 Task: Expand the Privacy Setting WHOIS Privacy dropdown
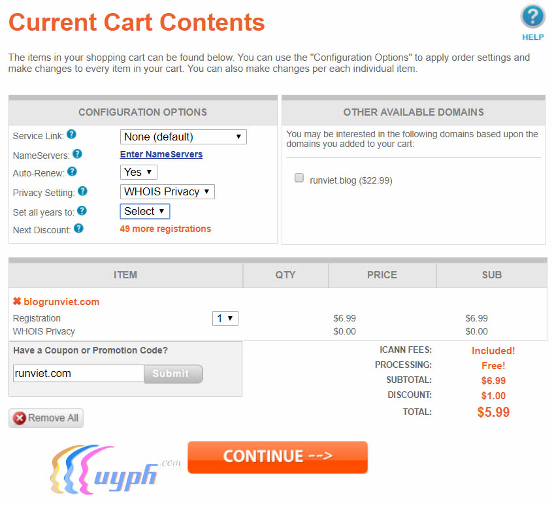click(167, 191)
